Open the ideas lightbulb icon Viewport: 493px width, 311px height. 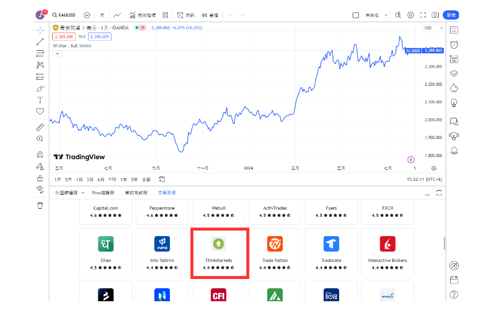[454, 103]
